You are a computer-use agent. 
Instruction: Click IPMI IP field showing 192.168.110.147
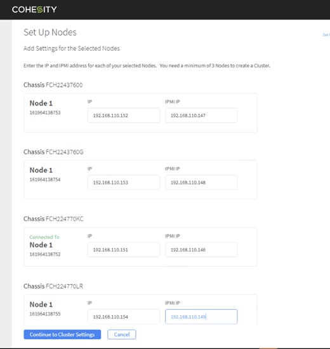(201, 115)
